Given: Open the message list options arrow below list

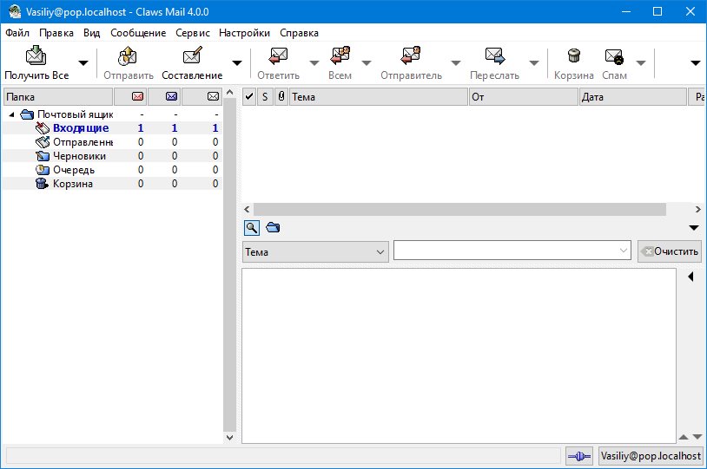Looking at the screenshot, I should click(694, 228).
